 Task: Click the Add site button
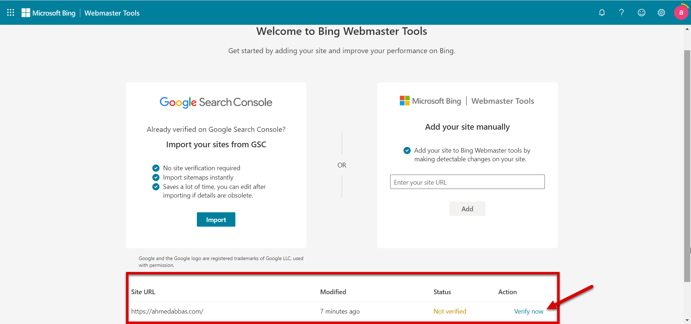click(467, 209)
